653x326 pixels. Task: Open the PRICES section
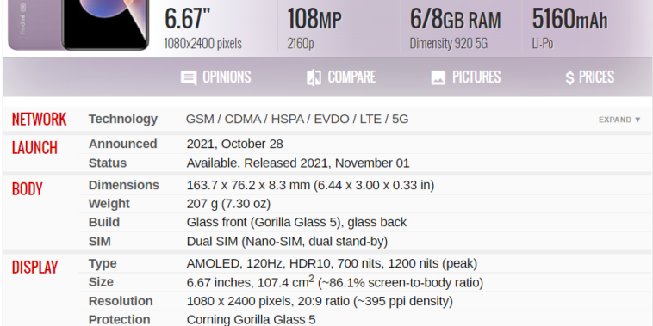pos(590,77)
